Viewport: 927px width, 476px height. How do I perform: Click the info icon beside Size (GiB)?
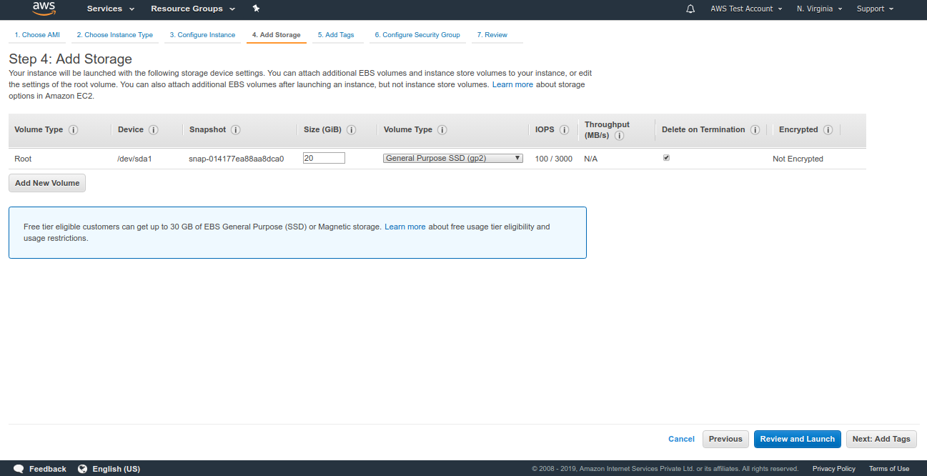(351, 129)
